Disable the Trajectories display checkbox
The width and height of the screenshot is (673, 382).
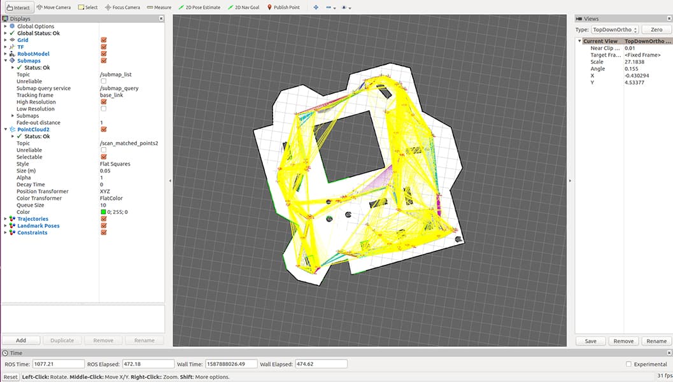pyautogui.click(x=103, y=218)
